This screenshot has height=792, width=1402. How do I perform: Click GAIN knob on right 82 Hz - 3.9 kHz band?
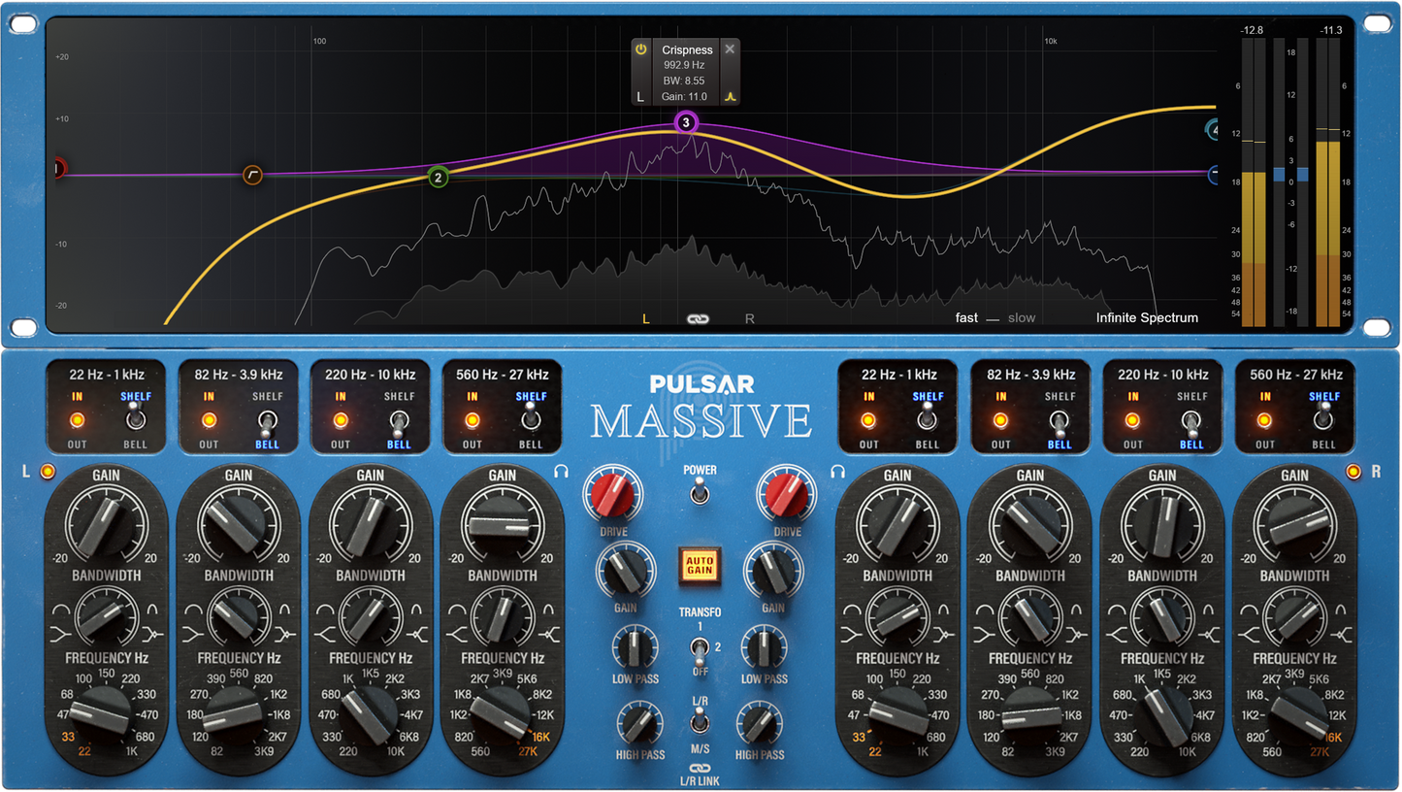tap(1029, 525)
